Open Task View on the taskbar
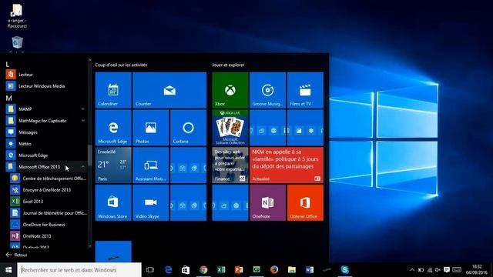This screenshot has height=277, width=493. tap(150, 270)
